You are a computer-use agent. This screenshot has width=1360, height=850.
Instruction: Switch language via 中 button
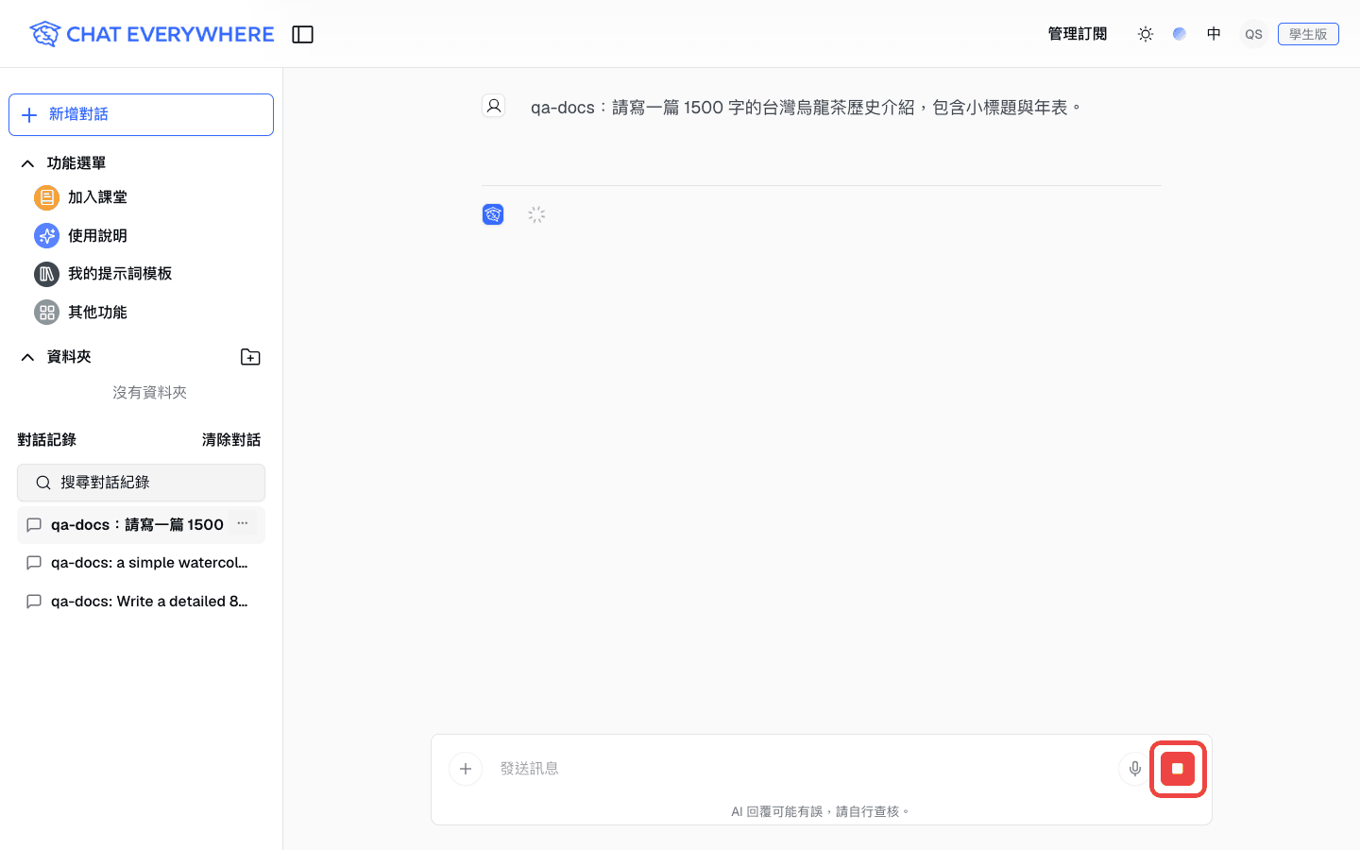[1214, 34]
